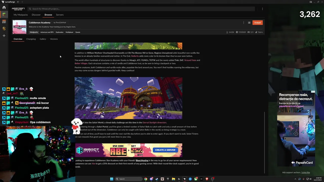Click the CurseForge taskbar icon
324x182 pixels.
[185, 179]
